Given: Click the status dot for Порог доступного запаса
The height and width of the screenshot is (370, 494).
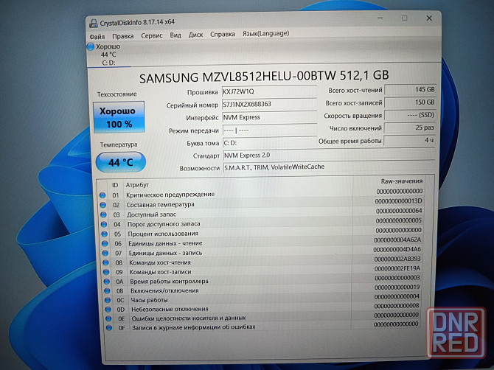Looking at the screenshot, I should 104,225.
